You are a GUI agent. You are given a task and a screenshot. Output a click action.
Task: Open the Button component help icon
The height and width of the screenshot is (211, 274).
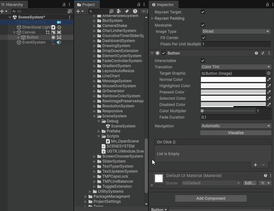point(256,53)
